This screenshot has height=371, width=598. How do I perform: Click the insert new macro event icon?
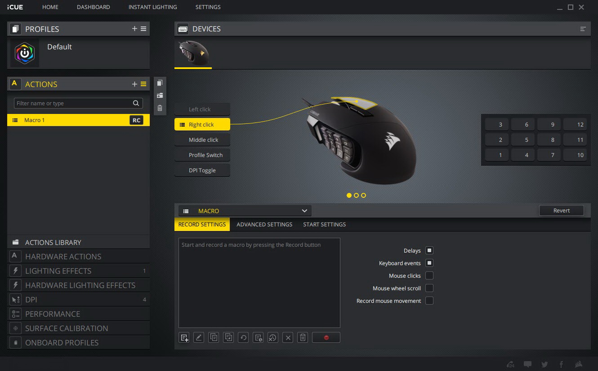(184, 337)
